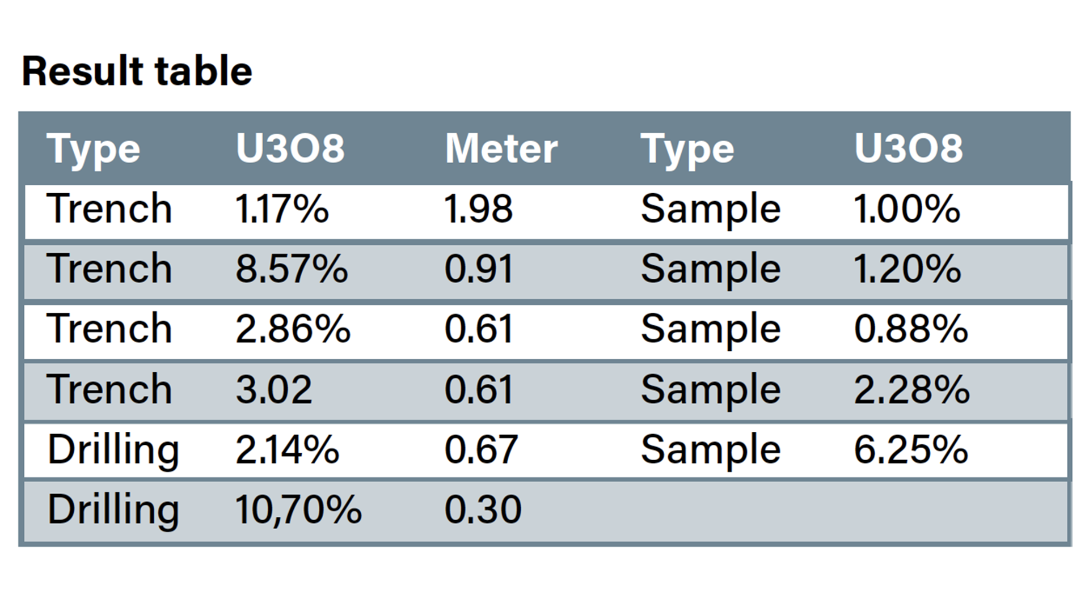
Task: Select the 0.30 meter cell
Action: (483, 509)
